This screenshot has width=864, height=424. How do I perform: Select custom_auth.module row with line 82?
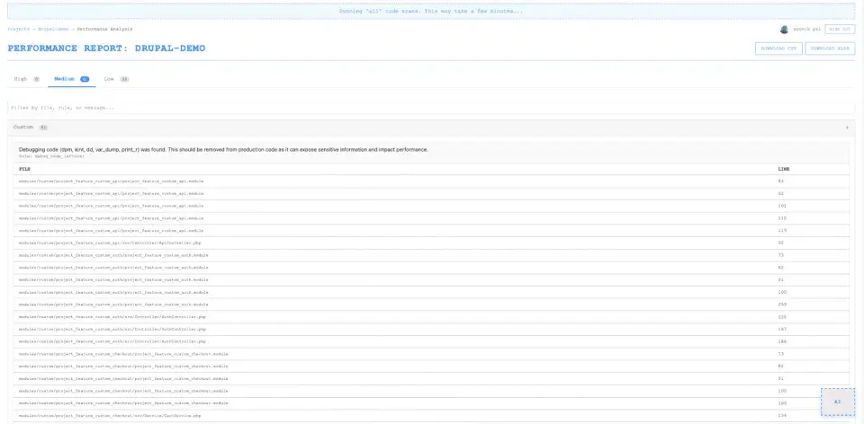431,268
